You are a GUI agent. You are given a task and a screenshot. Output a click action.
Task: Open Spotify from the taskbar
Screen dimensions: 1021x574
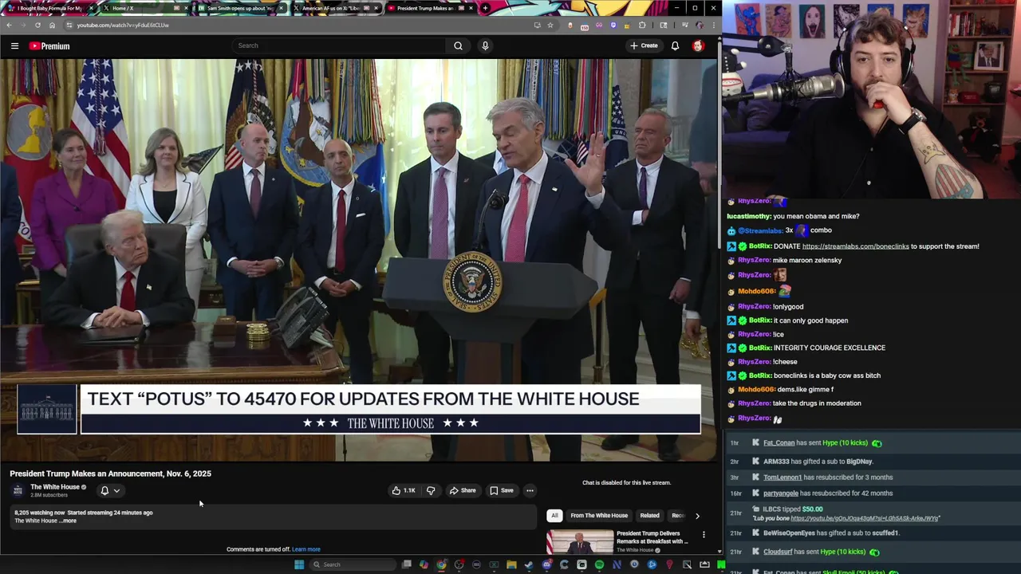[x=599, y=564]
